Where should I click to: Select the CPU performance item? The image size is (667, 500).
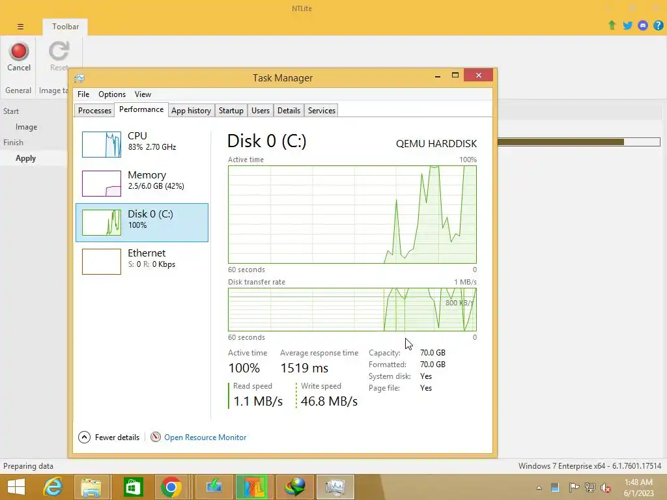coord(142,144)
